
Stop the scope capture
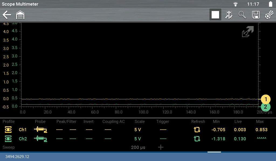coord(215,15)
